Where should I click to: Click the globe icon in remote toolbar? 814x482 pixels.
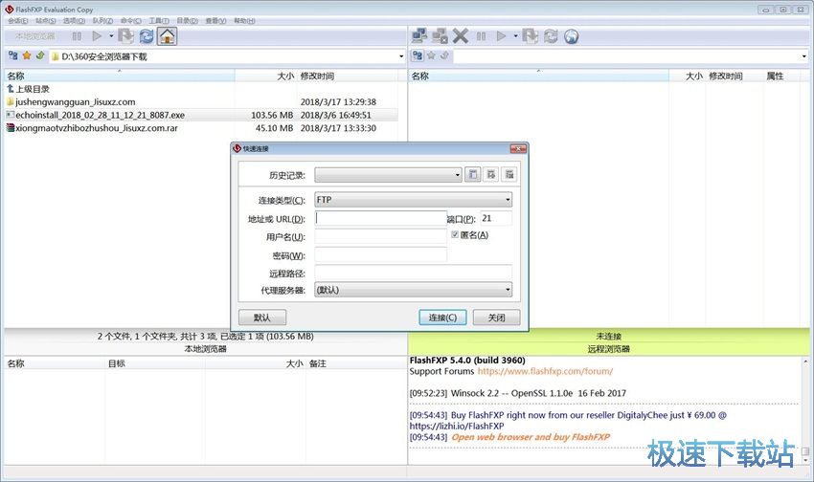pyautogui.click(x=571, y=36)
